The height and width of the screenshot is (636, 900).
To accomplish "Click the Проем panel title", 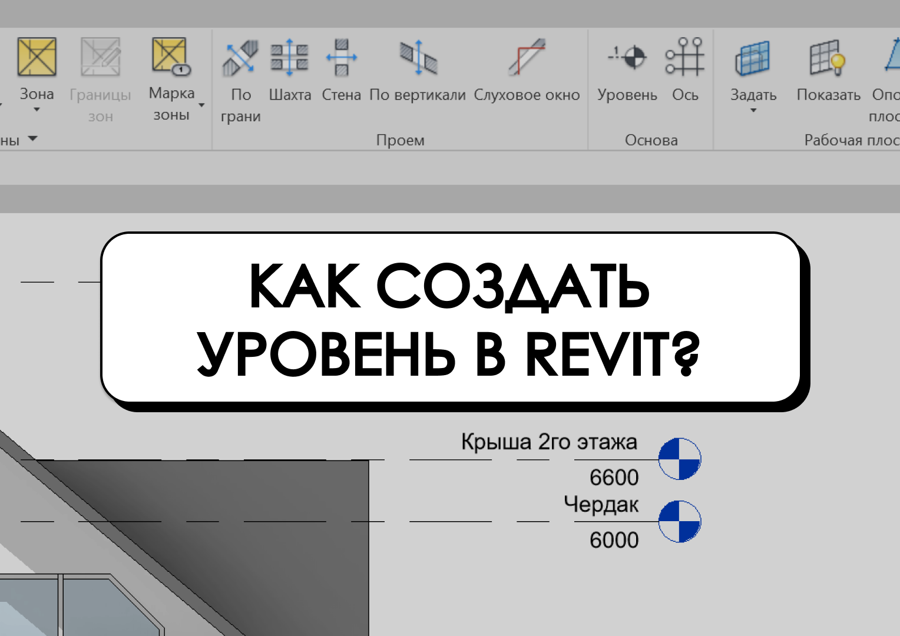I will (401, 140).
